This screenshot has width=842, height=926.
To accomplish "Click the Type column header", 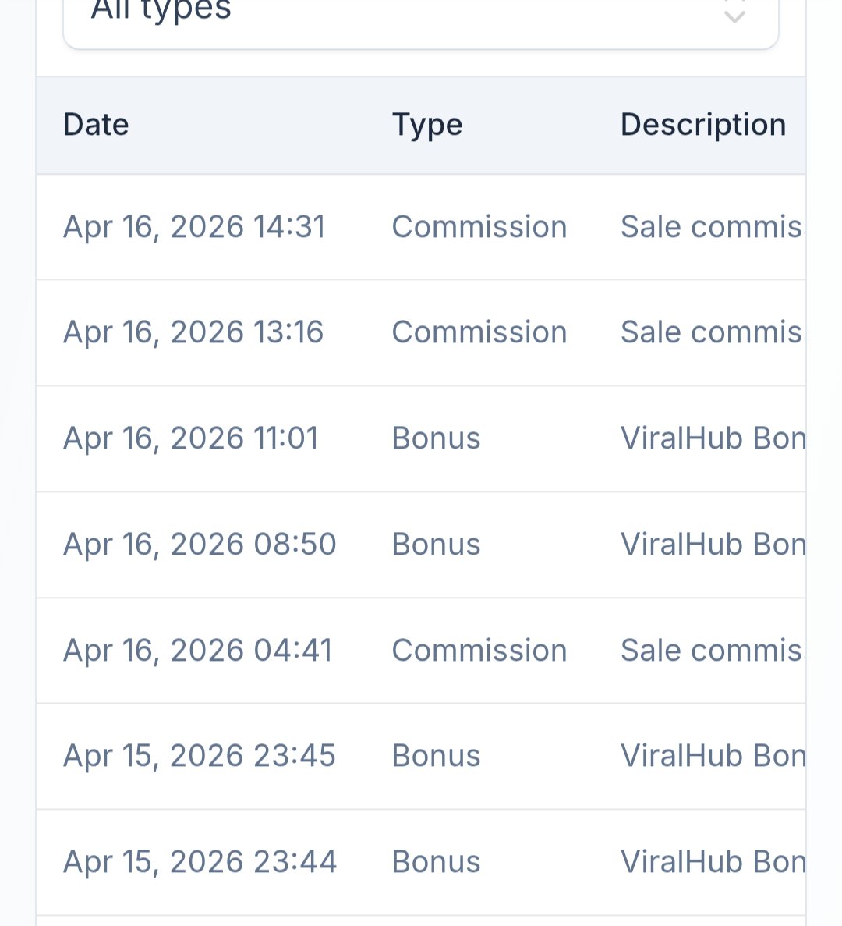I will [427, 126].
